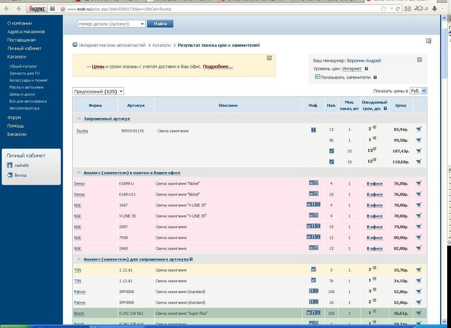Click the Toyota brand link
The image size is (451, 328).
82,131
